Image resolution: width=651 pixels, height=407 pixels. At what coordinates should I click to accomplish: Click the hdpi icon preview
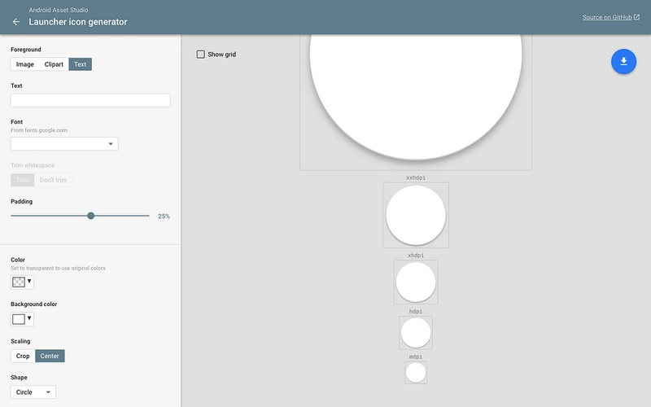point(416,333)
